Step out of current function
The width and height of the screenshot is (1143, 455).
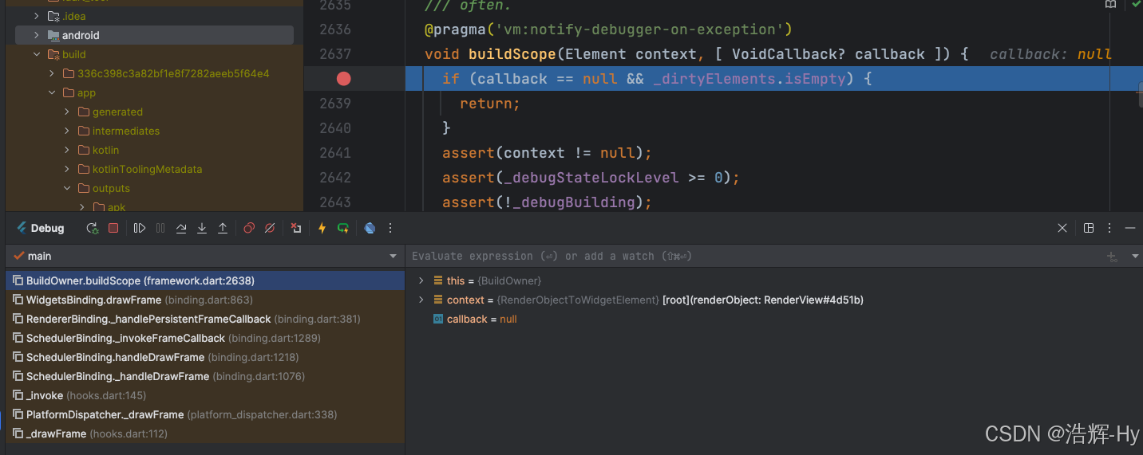[223, 228]
